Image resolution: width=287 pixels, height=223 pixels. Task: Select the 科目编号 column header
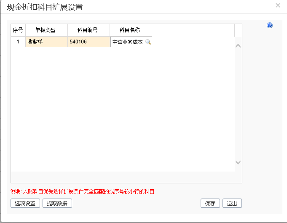point(89,30)
